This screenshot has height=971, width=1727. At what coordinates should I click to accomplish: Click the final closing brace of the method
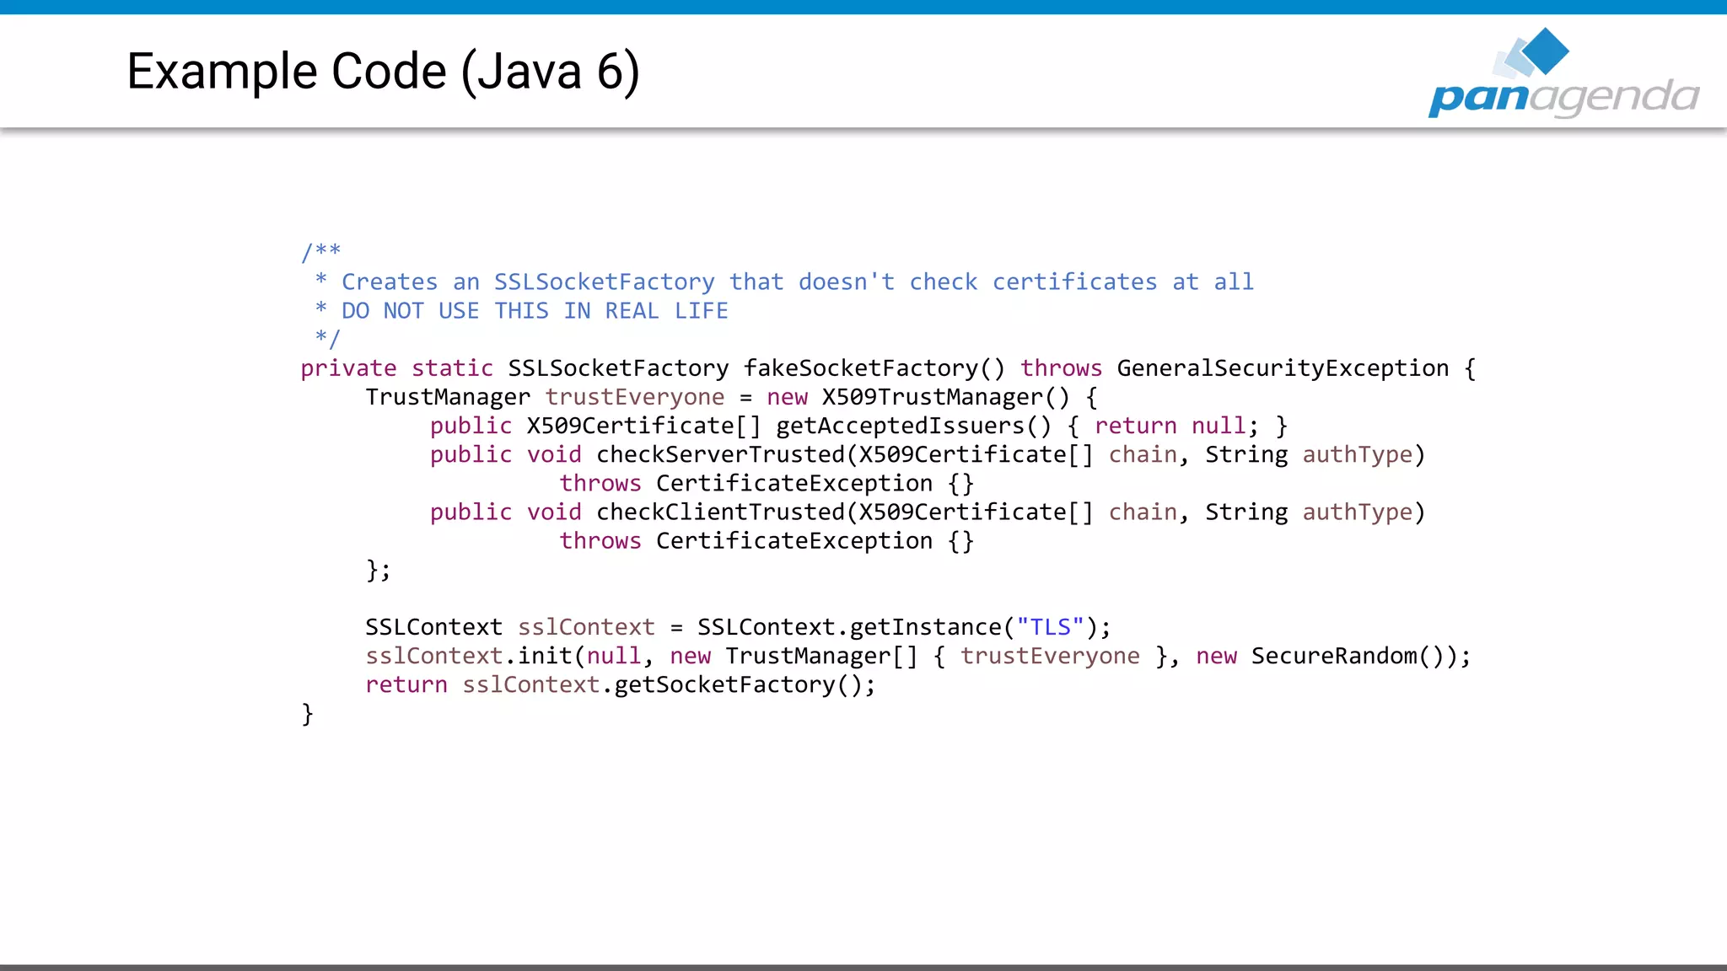pyautogui.click(x=307, y=714)
